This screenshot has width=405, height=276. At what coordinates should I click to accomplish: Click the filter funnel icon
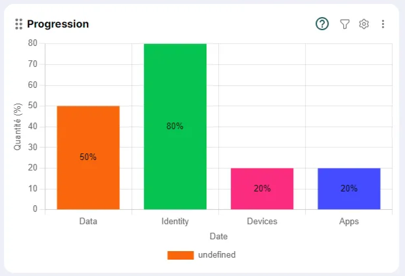point(345,24)
